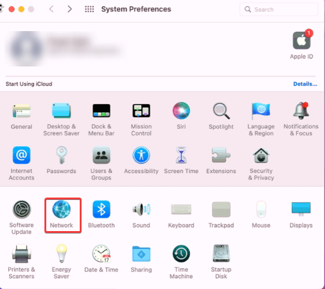
Task: Click the iCloud Details link
Action: [x=305, y=84]
